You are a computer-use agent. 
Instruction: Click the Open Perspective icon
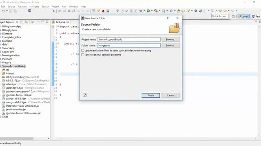[x=233, y=16]
